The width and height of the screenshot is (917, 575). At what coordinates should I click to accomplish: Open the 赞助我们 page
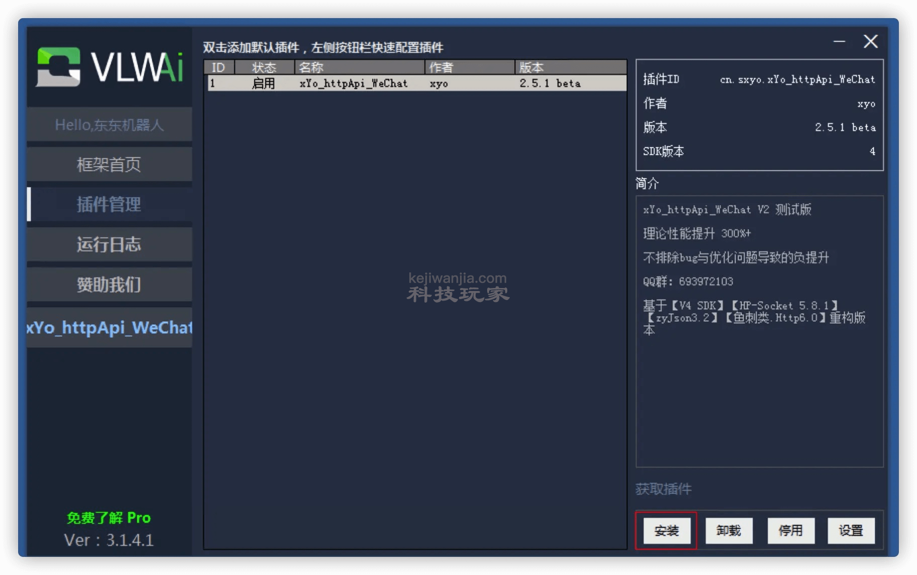point(109,284)
